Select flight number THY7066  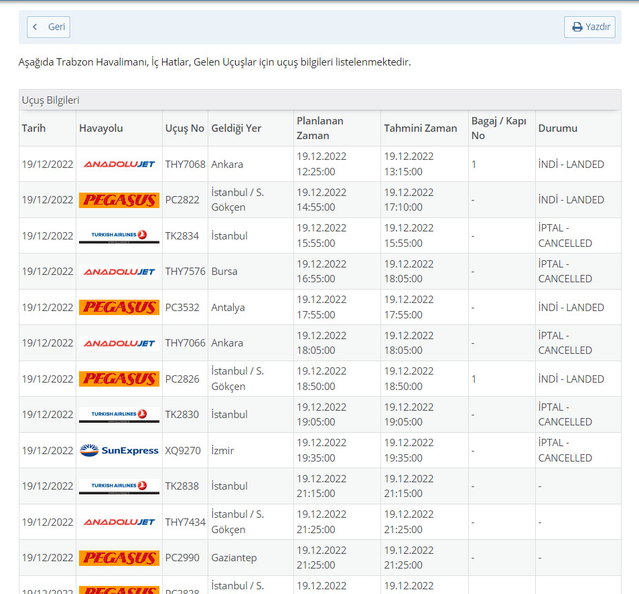click(x=185, y=343)
